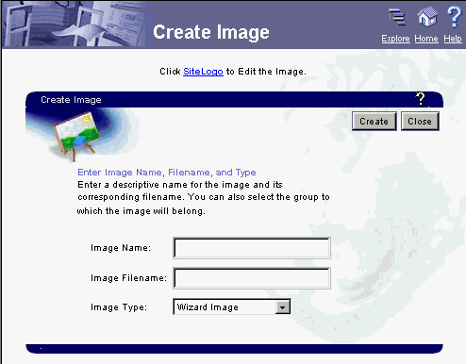Click the large Help question mark icon

click(x=454, y=17)
